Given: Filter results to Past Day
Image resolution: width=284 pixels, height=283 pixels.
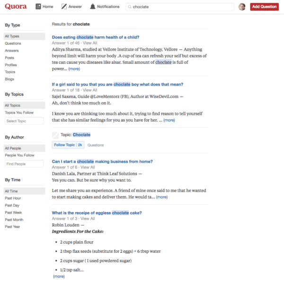Looking at the screenshot, I should pos(12,205).
